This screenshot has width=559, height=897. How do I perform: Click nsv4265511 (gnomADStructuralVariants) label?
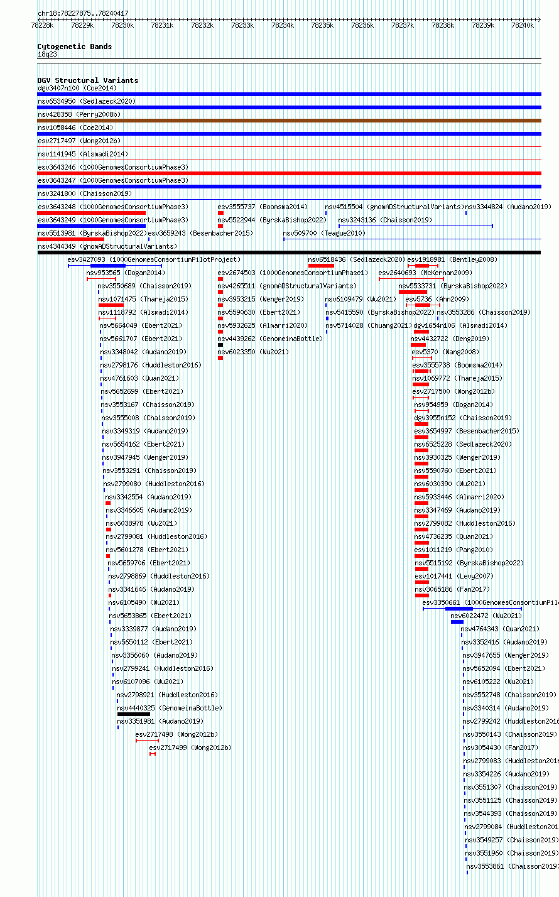coord(288,286)
